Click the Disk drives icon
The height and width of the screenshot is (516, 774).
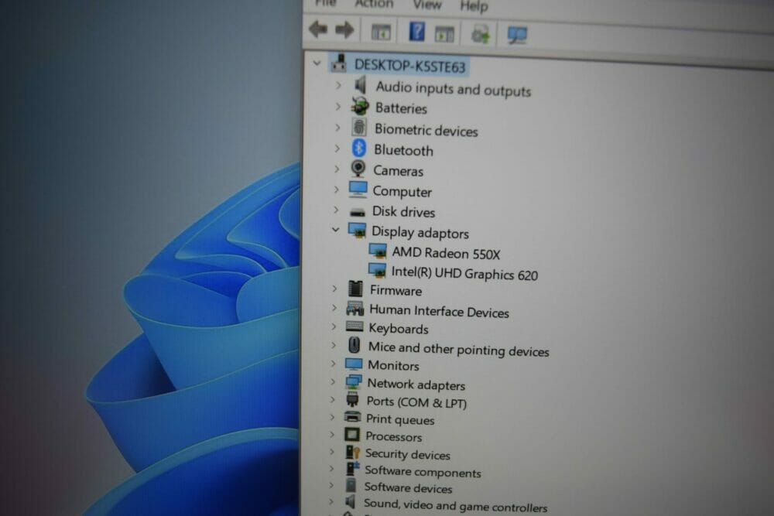(x=358, y=212)
